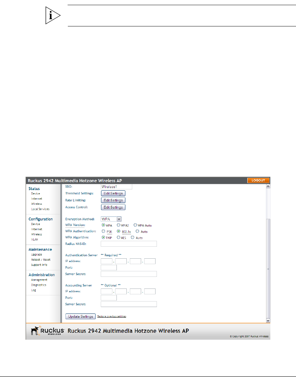Click fourth octet of Accounting Server IP
The image size is (296, 377).
click(150, 291)
